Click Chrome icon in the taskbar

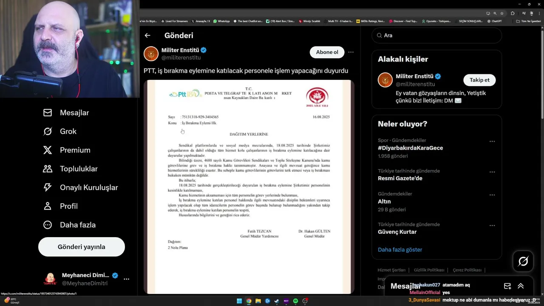249,301
